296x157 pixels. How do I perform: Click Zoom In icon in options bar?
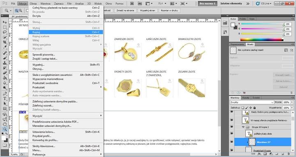tap(16, 11)
